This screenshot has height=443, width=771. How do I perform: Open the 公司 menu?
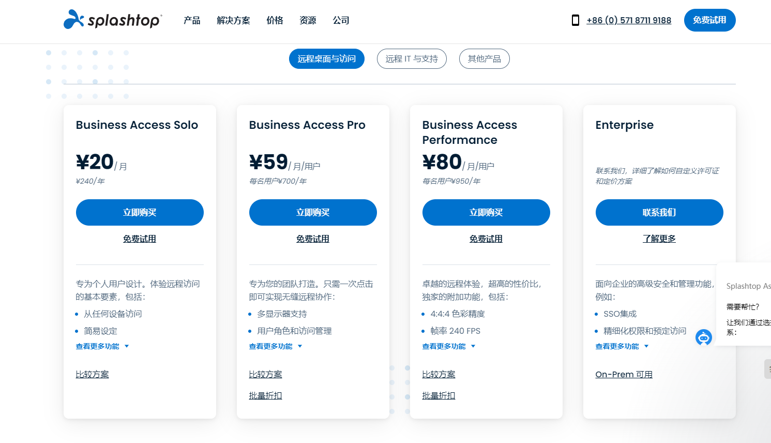341,20
